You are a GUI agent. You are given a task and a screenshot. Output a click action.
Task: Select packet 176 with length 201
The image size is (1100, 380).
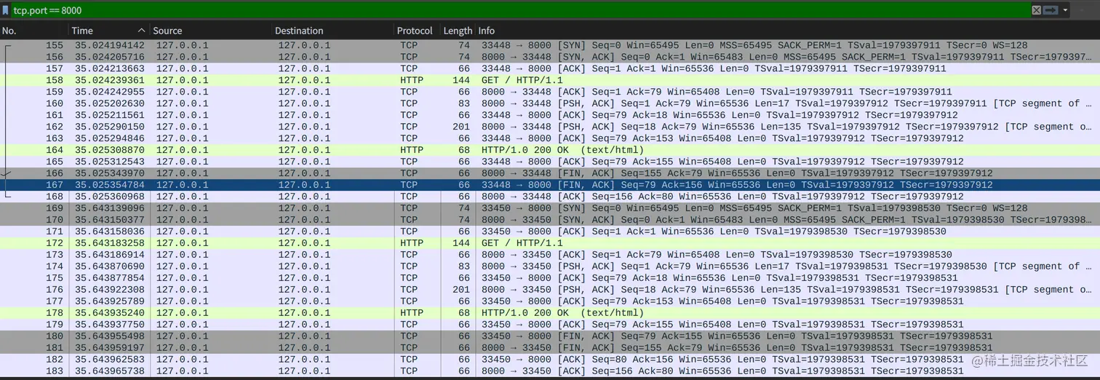(550, 290)
